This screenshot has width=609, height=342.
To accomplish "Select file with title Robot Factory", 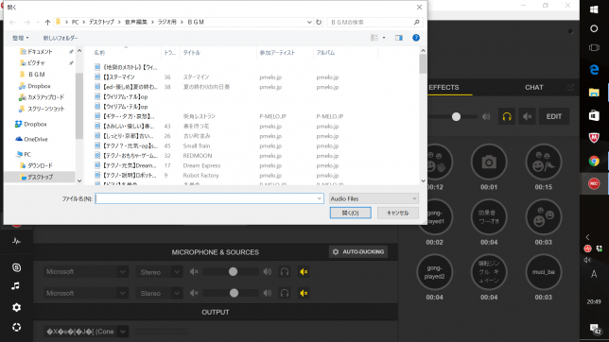I will click(200, 175).
